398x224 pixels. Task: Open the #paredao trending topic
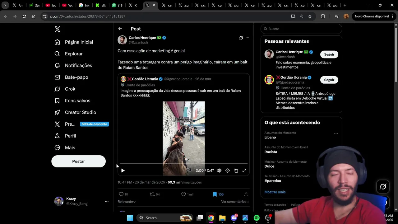[x=273, y=181]
